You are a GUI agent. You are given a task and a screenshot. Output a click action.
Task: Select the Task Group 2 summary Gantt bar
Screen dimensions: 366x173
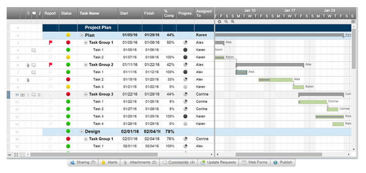tap(270, 65)
